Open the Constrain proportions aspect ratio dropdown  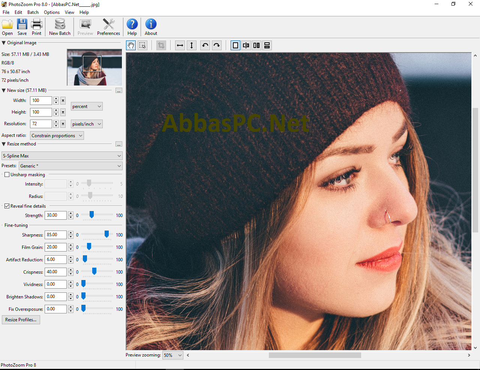[57, 136]
